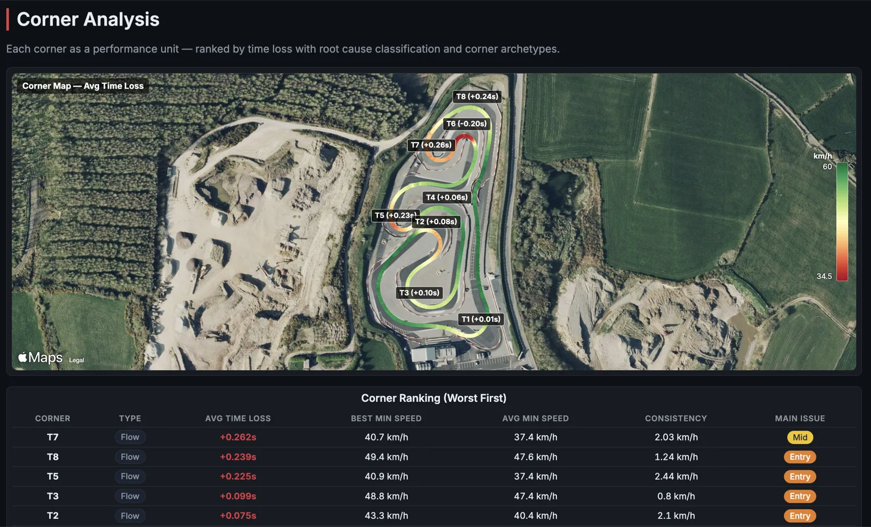Sort by the CONSISTENCY column header
The width and height of the screenshot is (871, 527).
coord(676,418)
